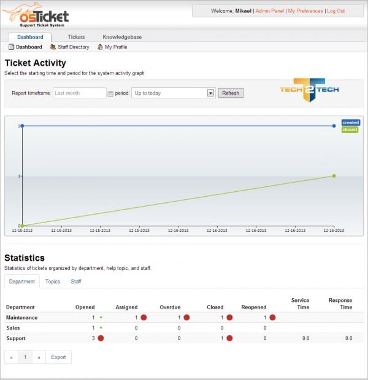This screenshot has height=380, width=368.
Task: Click the Export button
Action: (58, 357)
